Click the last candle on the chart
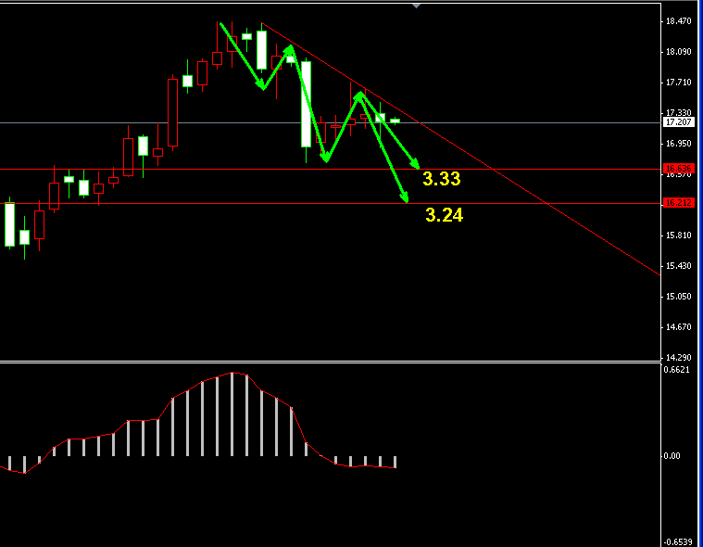Image resolution: width=703 pixels, height=547 pixels. pos(395,121)
